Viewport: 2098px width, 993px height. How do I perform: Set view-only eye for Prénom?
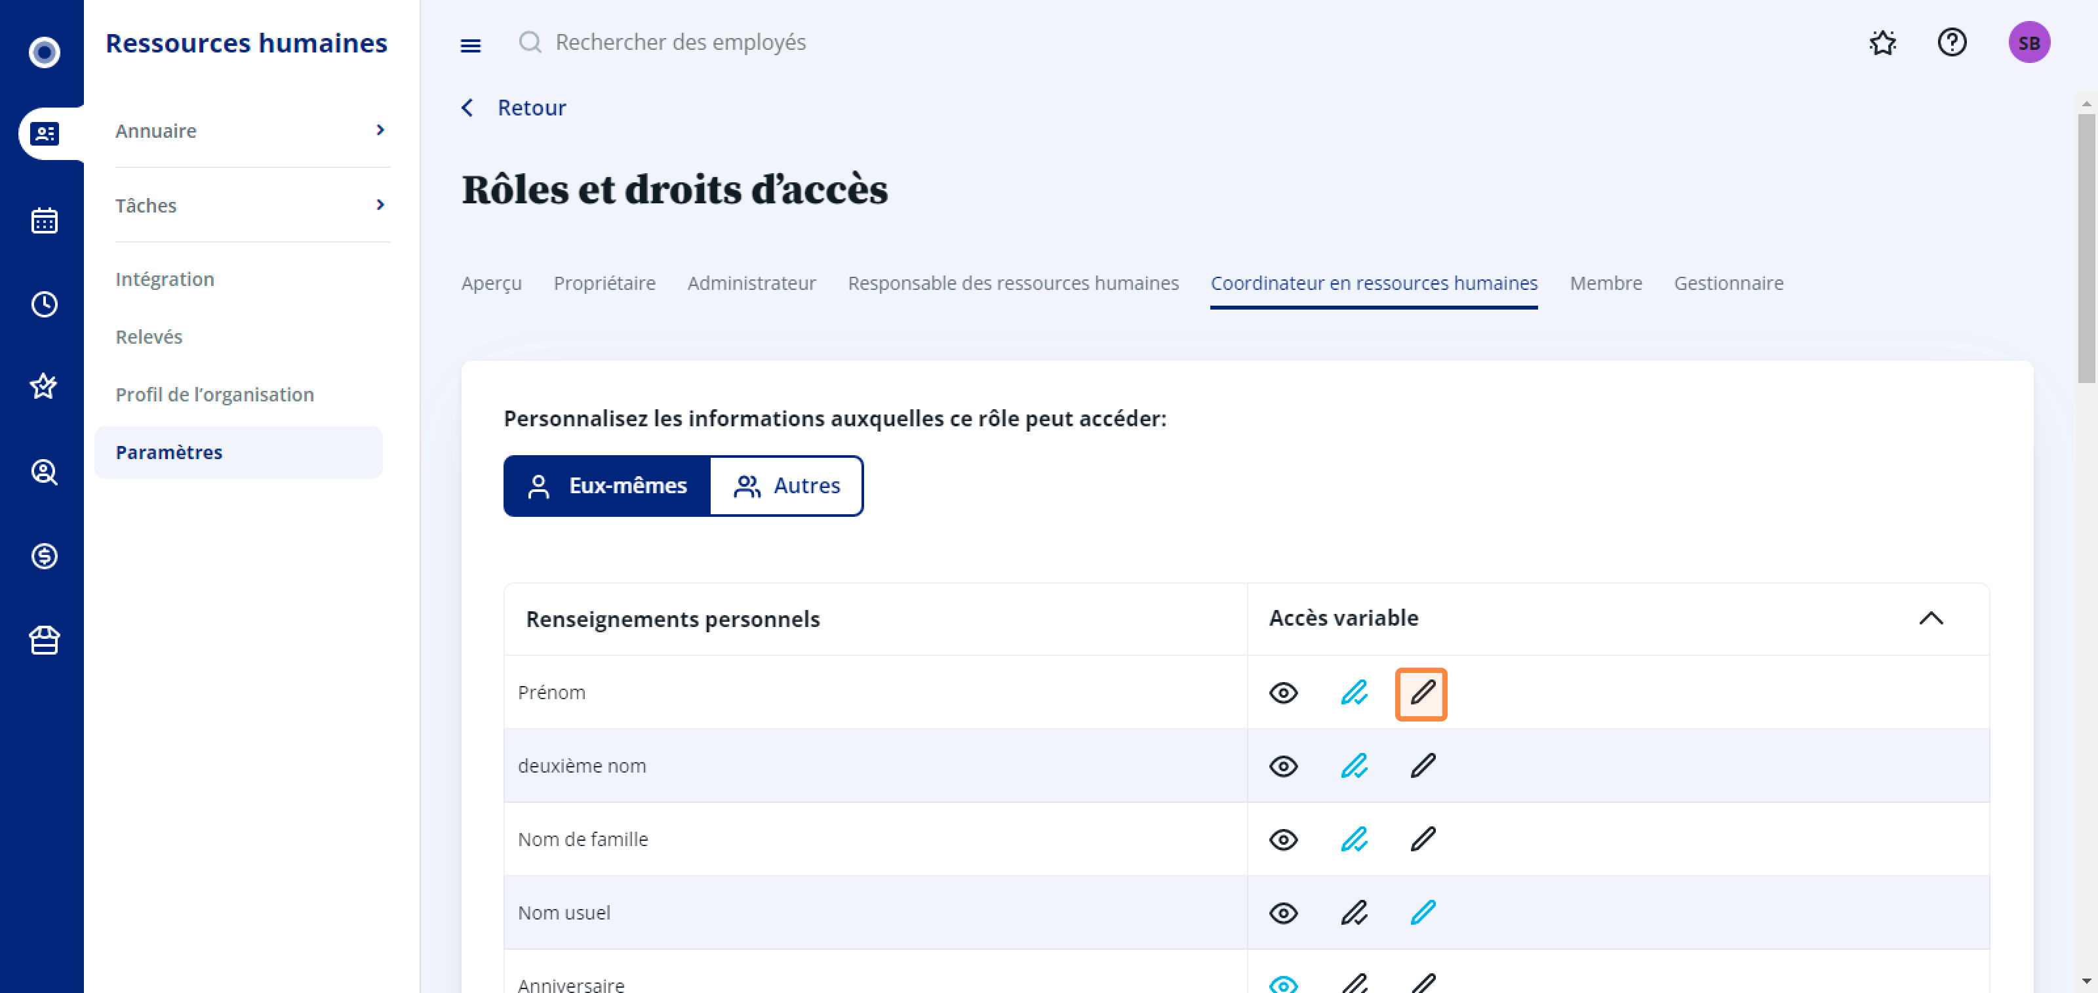[x=1284, y=693]
